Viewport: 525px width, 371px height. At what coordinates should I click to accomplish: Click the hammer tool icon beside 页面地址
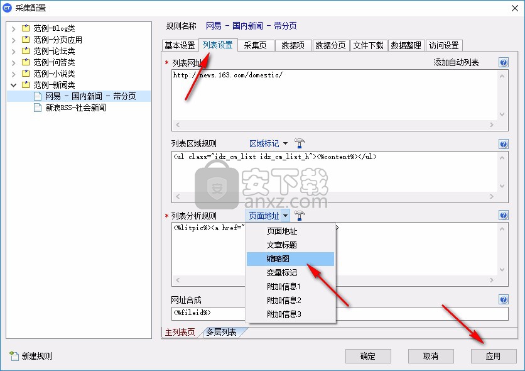point(300,216)
